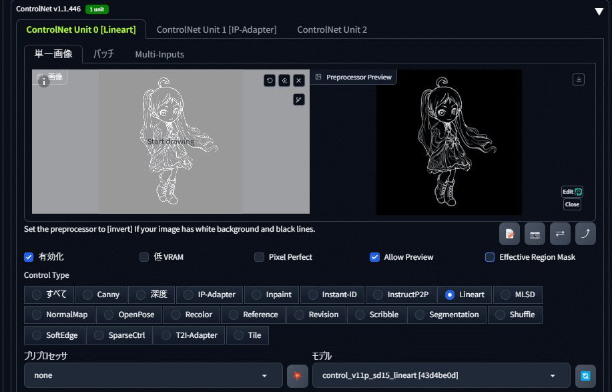
Task: Download the preprocessor preview image
Action: (579, 79)
